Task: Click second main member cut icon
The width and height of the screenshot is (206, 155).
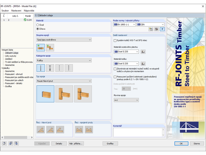Action: point(50,129)
